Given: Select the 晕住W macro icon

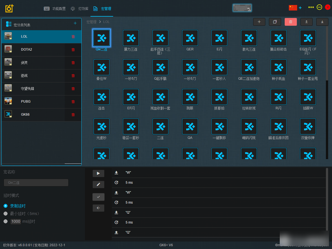Looking at the screenshot, I should (101, 67).
